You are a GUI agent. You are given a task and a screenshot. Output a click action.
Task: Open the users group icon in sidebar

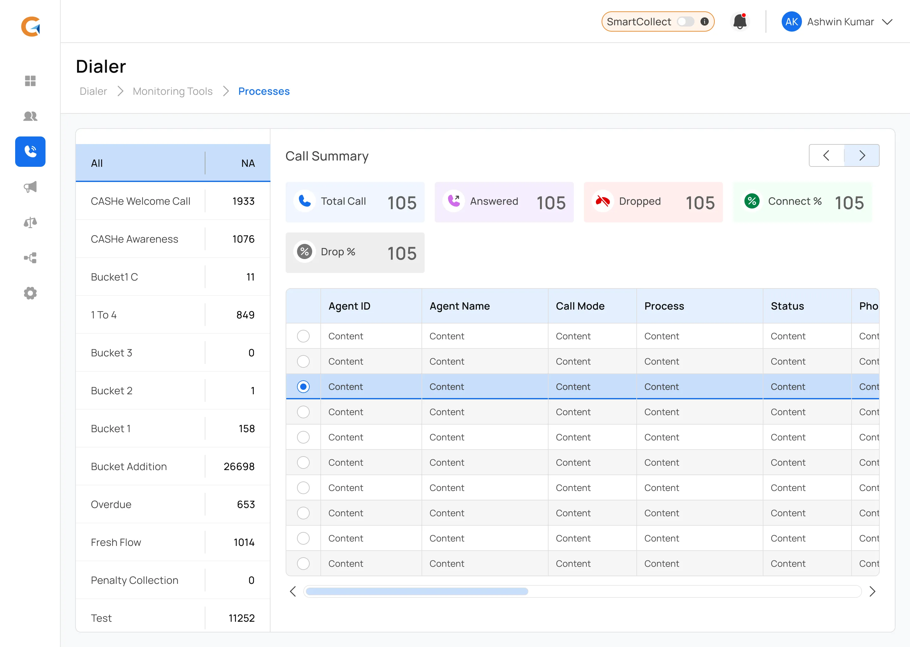pos(30,116)
